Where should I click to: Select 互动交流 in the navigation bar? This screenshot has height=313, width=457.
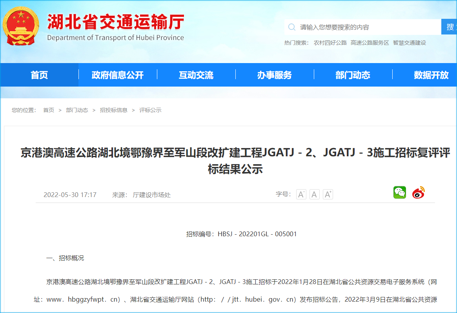pyautogui.click(x=196, y=75)
